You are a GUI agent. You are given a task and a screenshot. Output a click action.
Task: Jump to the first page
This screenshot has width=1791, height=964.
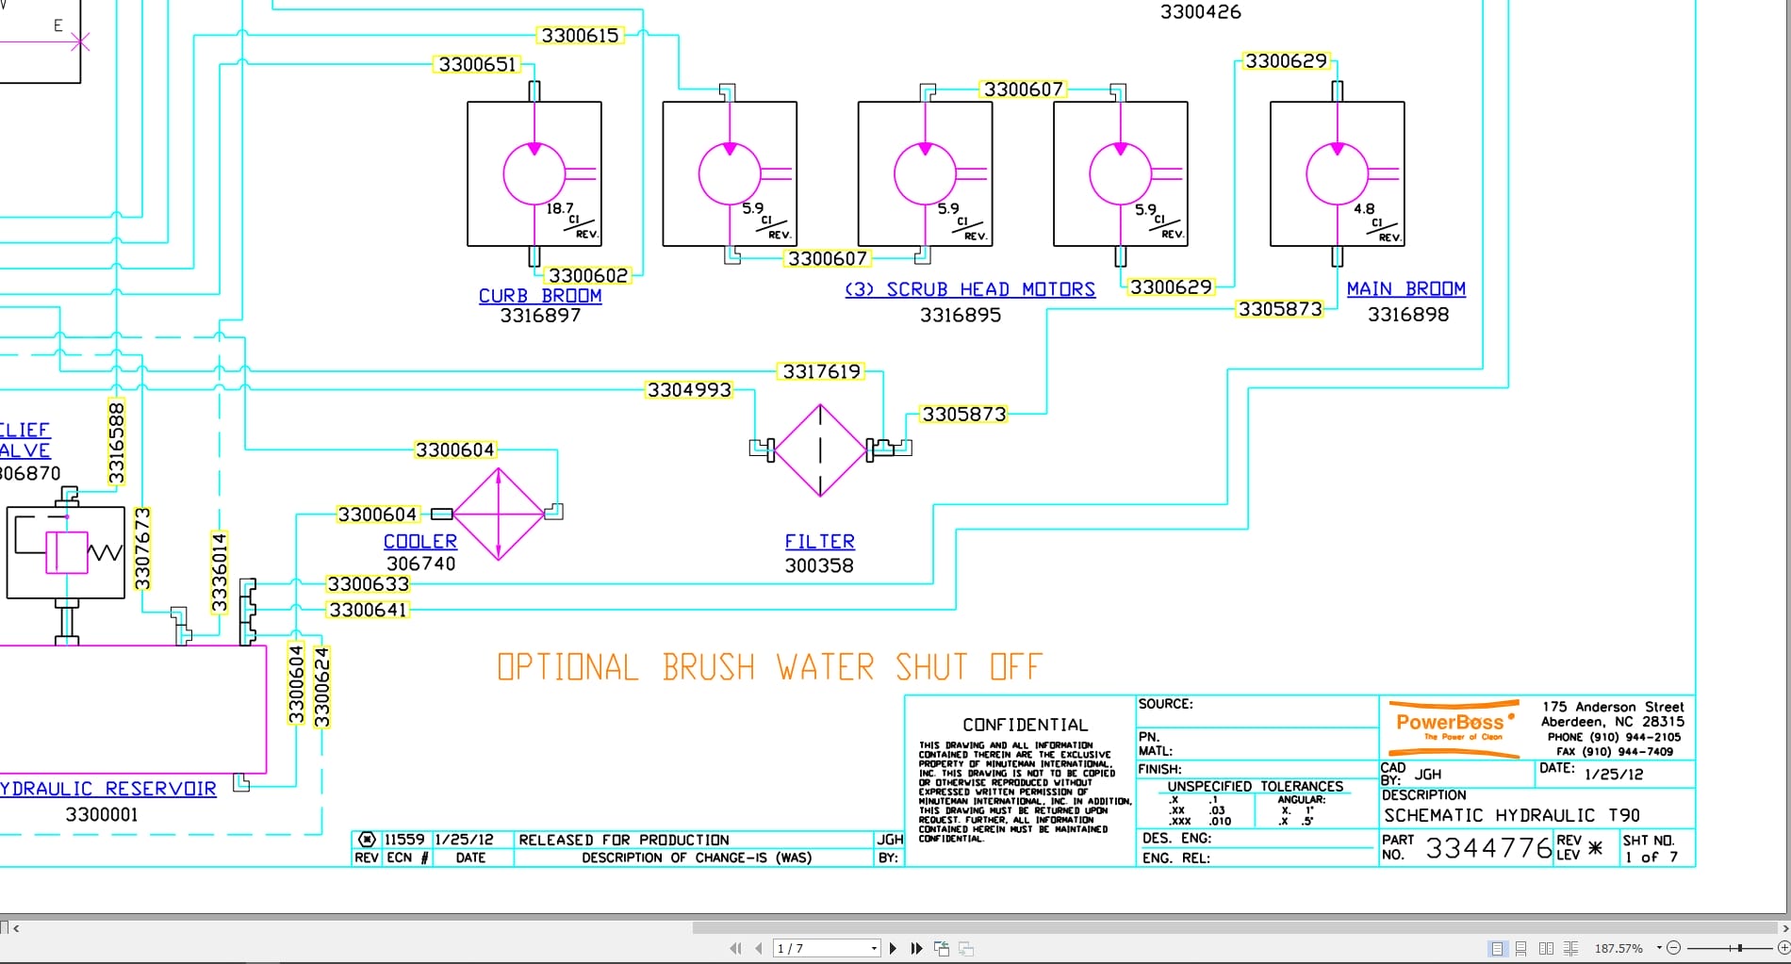(x=735, y=948)
